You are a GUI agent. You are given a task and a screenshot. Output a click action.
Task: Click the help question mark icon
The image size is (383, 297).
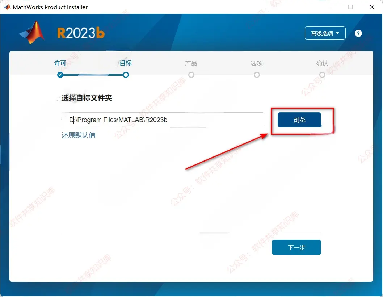[x=358, y=33]
